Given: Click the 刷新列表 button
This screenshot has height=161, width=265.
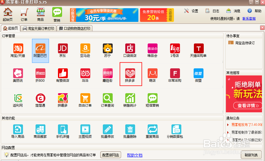Looking at the screenshot, I should (251, 155).
